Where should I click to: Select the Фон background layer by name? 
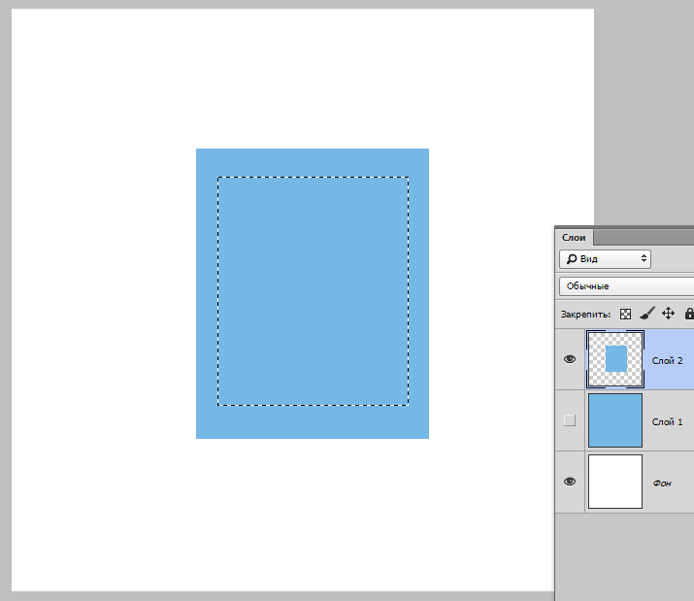click(x=661, y=483)
